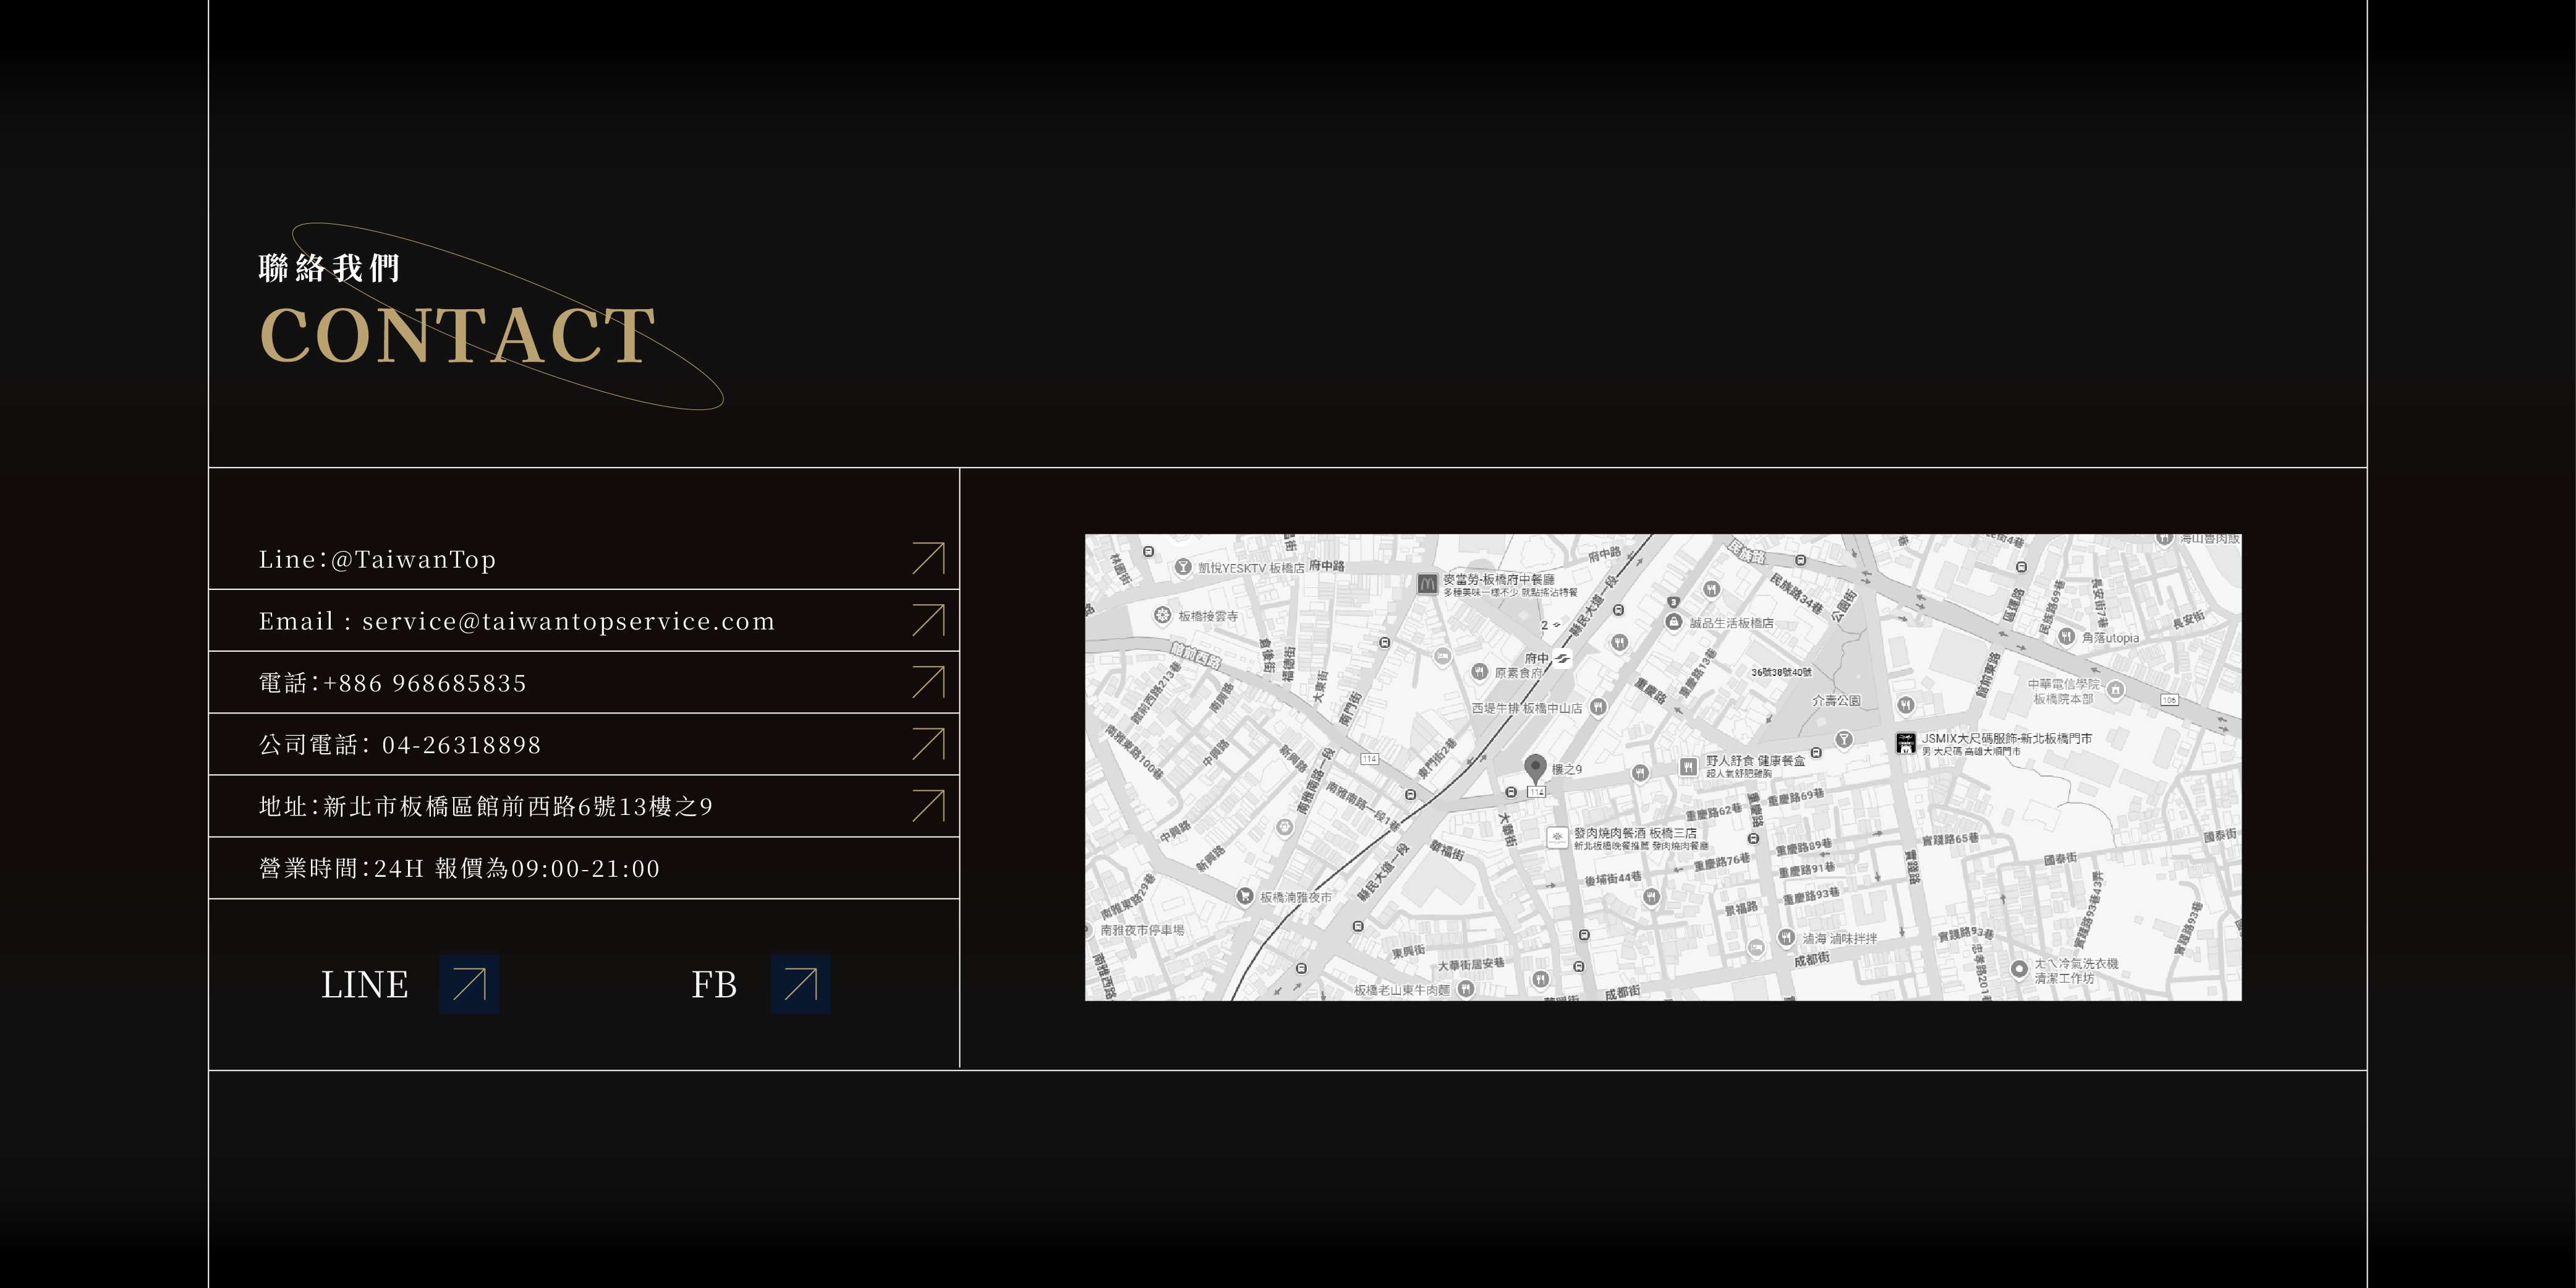
Task: Click the LINE social button label
Action: click(x=364, y=985)
